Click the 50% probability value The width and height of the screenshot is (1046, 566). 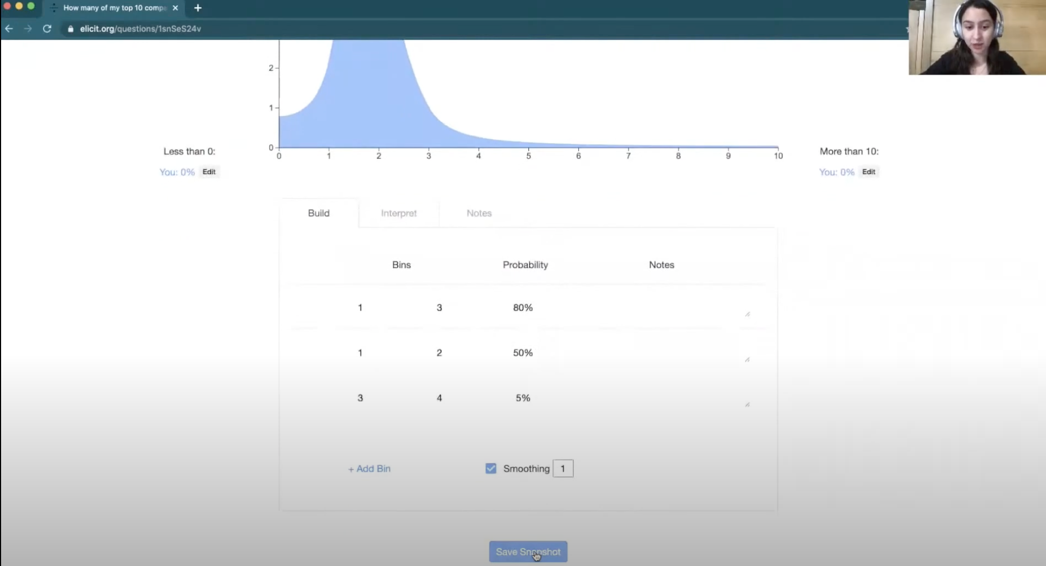click(x=523, y=352)
